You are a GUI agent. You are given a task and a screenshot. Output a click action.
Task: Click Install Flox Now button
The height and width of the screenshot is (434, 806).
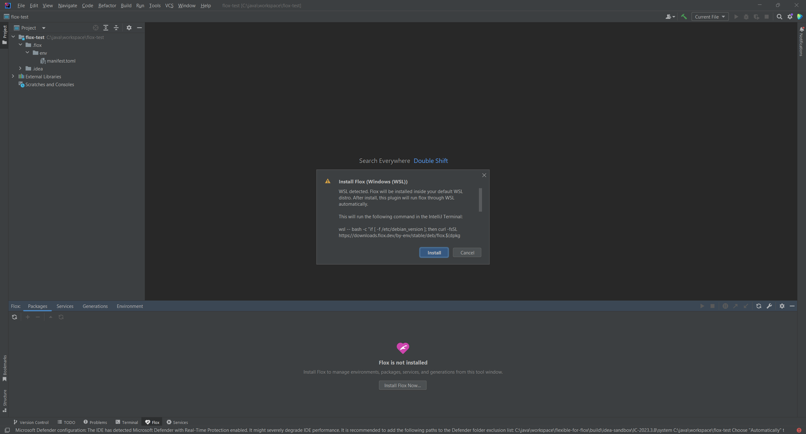coord(402,385)
